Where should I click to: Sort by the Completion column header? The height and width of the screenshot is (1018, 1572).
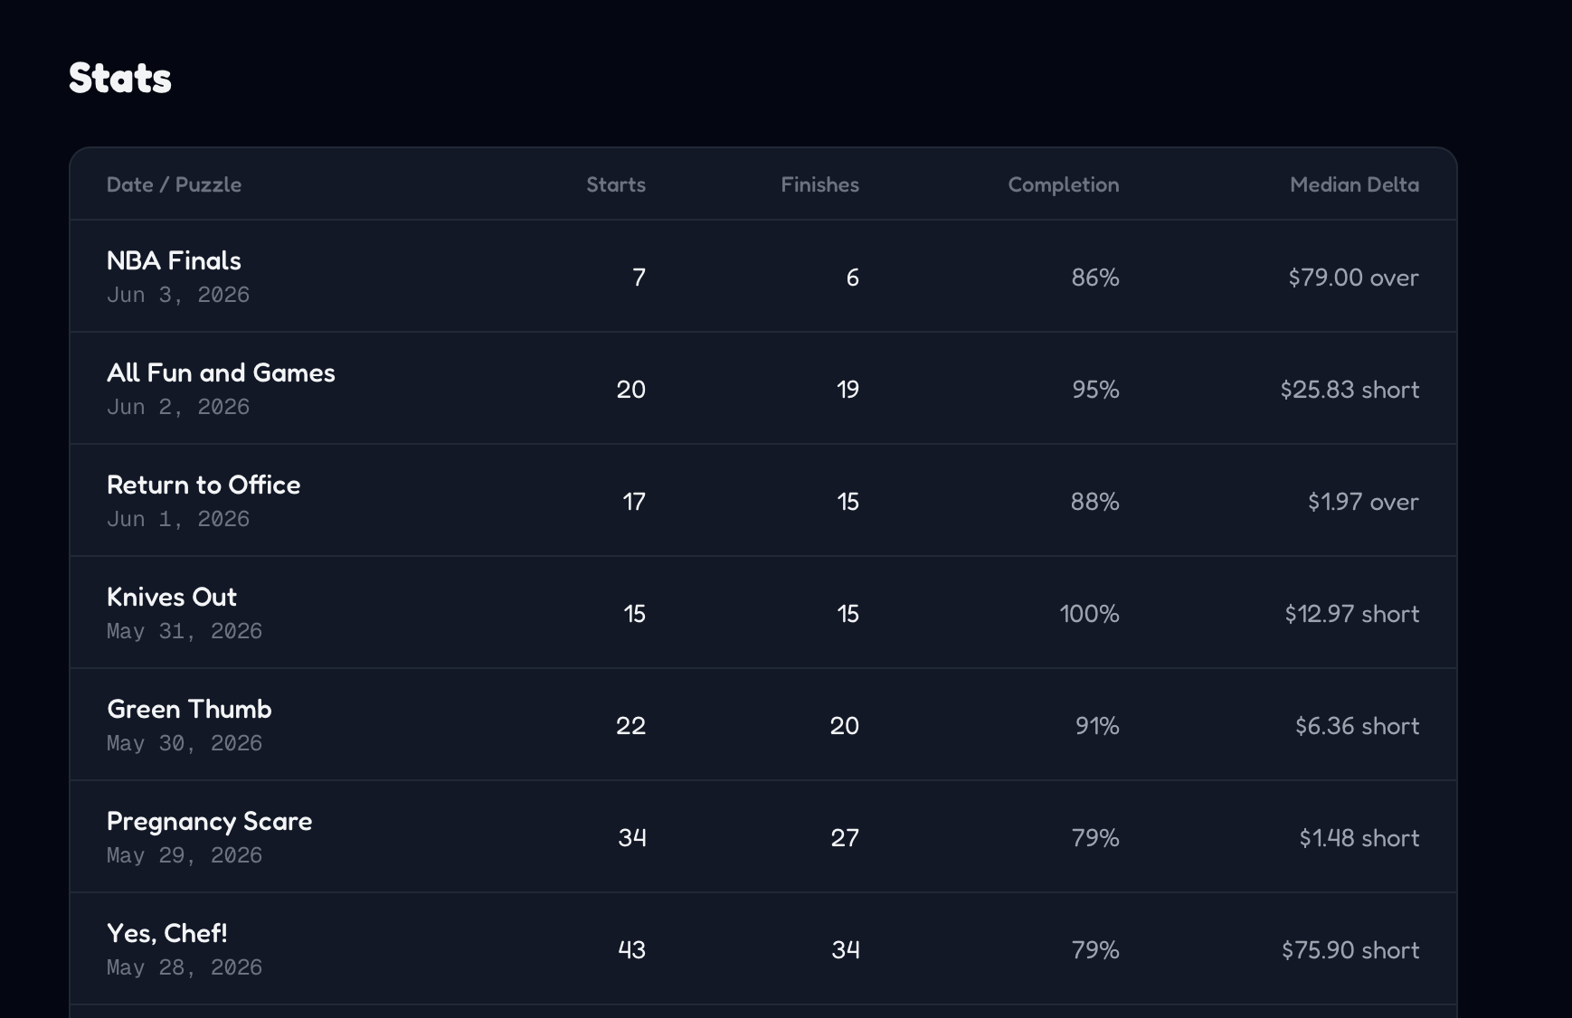(1064, 184)
